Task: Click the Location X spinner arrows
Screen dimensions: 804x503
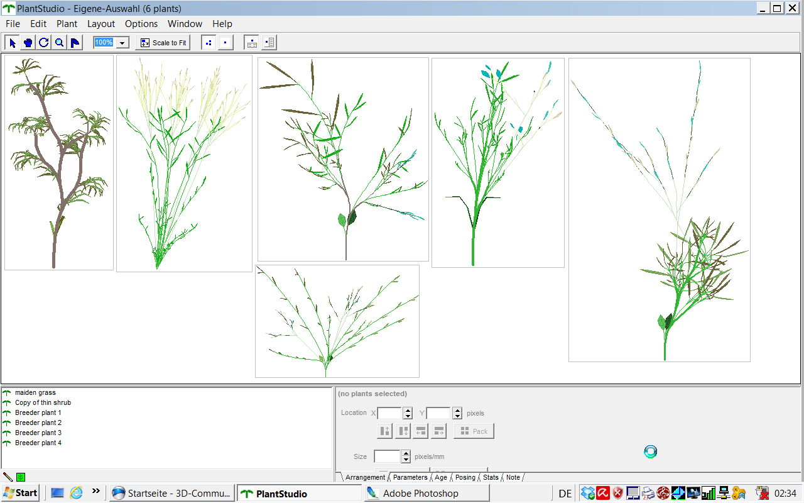Action: tap(408, 413)
